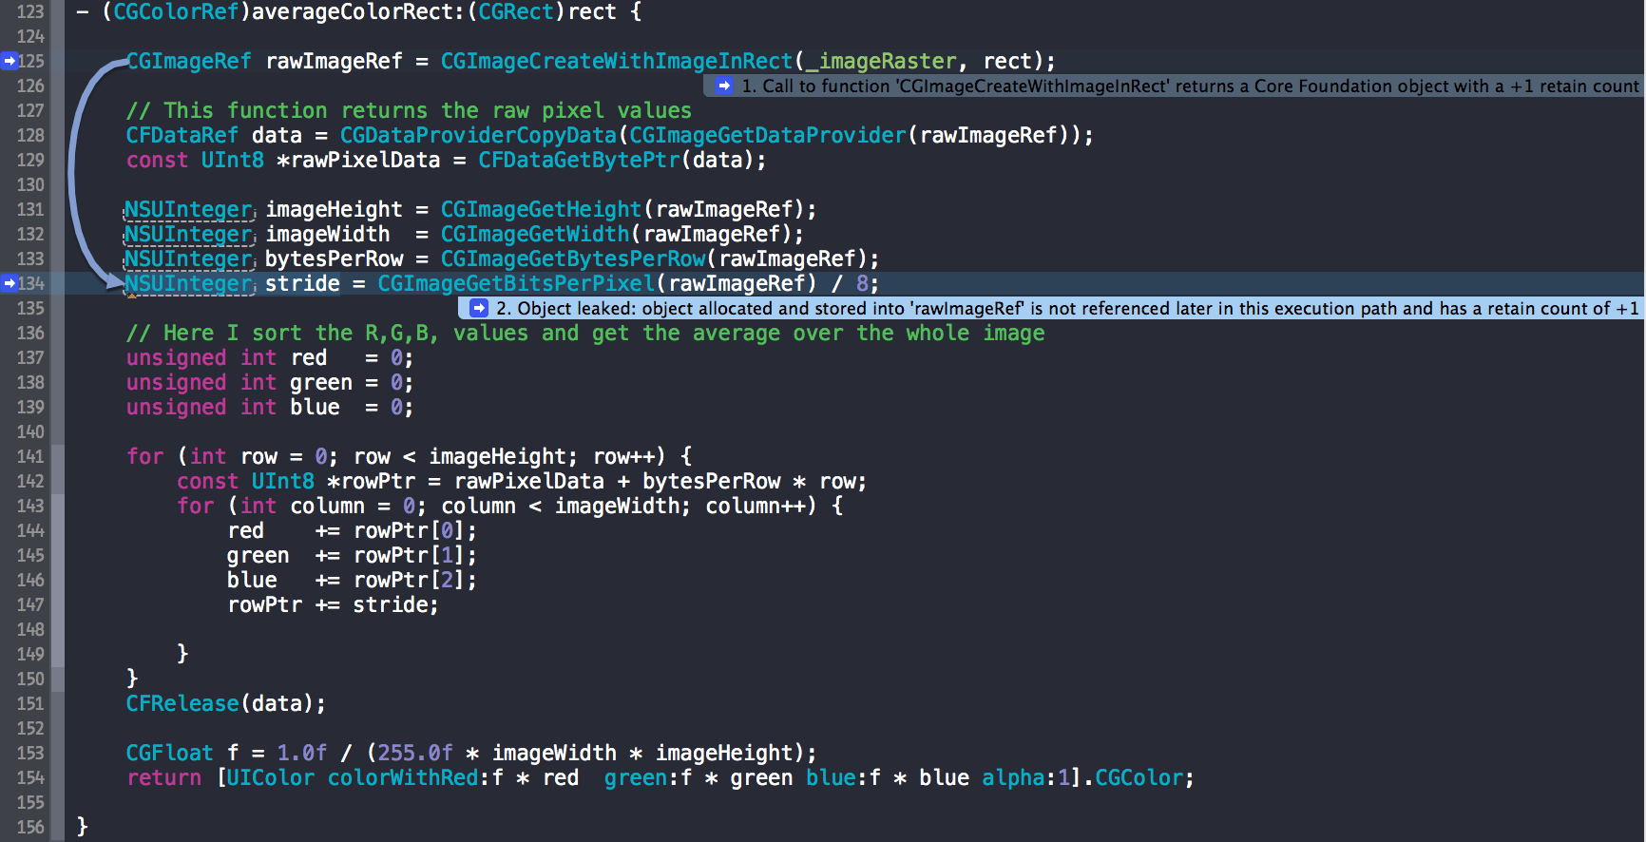Screen dimensions: 1646x842
Task: Click the arrow icon in the step 1 annotation
Action: pos(724,86)
